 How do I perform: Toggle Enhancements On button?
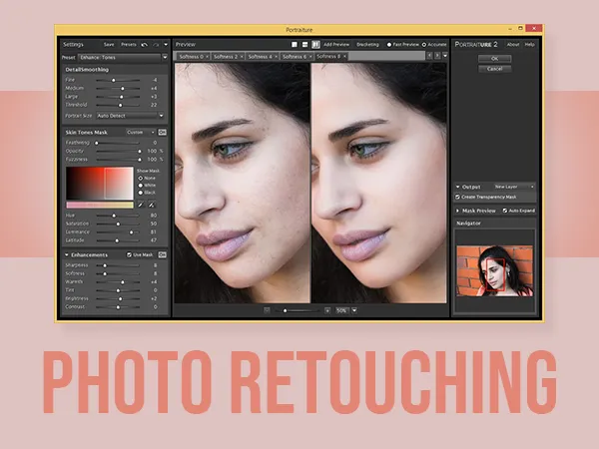coord(162,254)
